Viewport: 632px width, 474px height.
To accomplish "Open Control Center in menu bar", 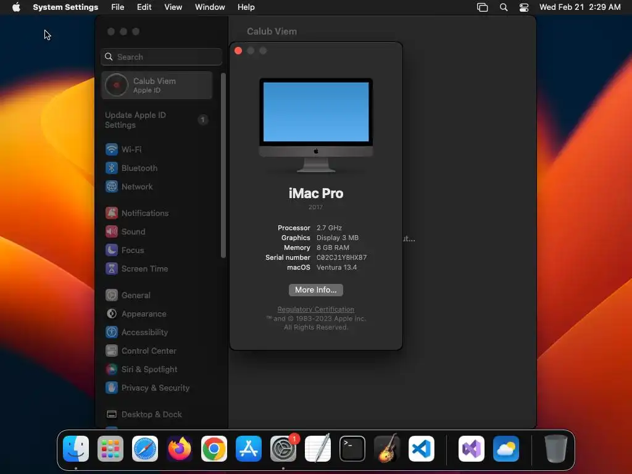I will (523, 7).
